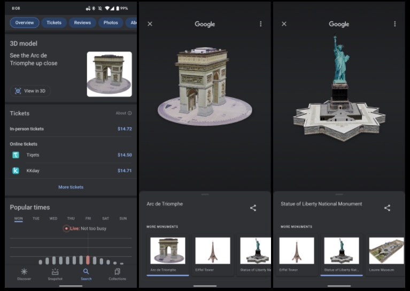
Task: Open the More tickets link
Action: click(71, 187)
